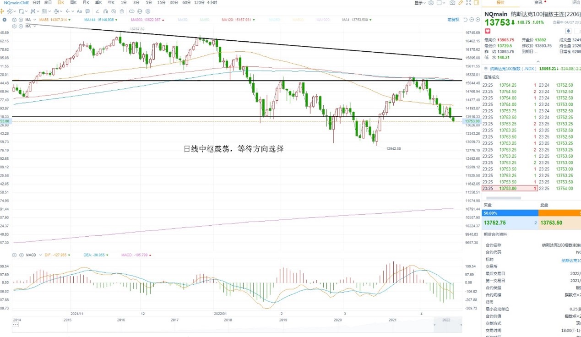Viewport: 581px width, 337px height.
Task: Toggle the price alert bell icon
Action: click(568, 31)
